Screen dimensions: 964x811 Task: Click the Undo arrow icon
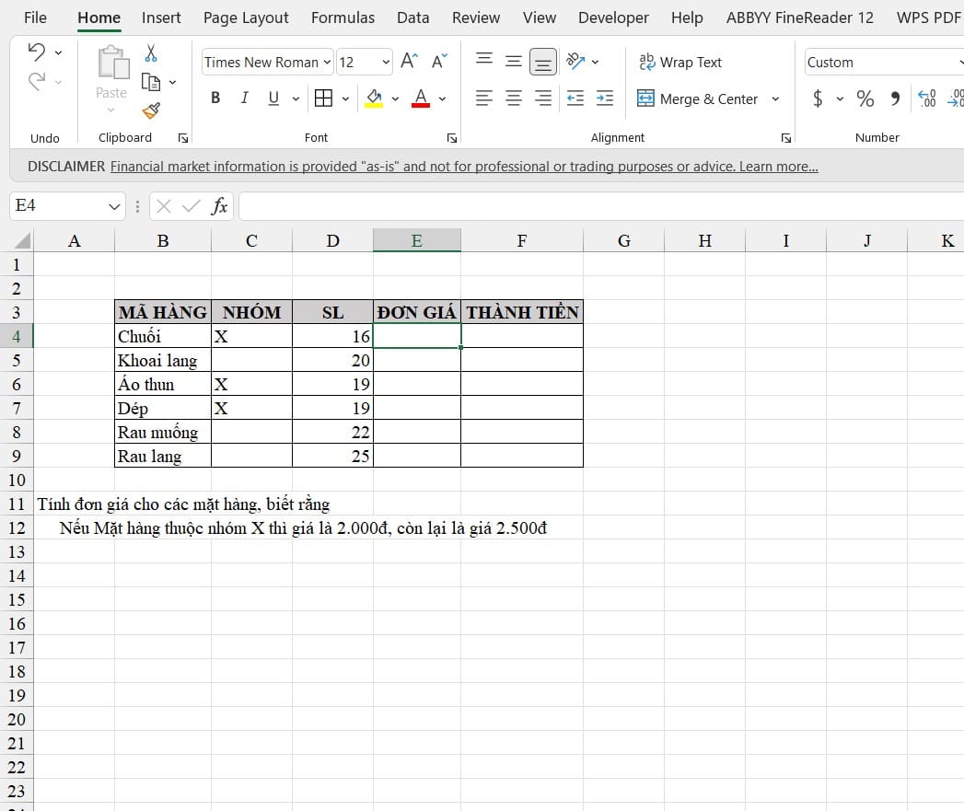37,52
